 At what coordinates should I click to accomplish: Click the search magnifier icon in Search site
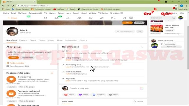tap(174, 18)
